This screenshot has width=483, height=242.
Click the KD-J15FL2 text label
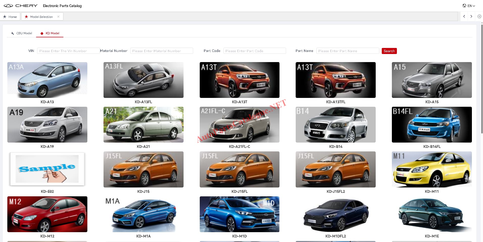(x=336, y=192)
